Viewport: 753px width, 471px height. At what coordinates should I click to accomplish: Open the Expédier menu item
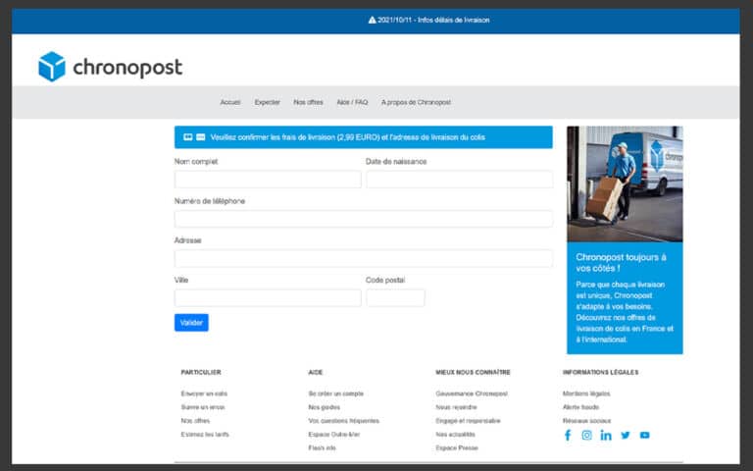point(267,102)
